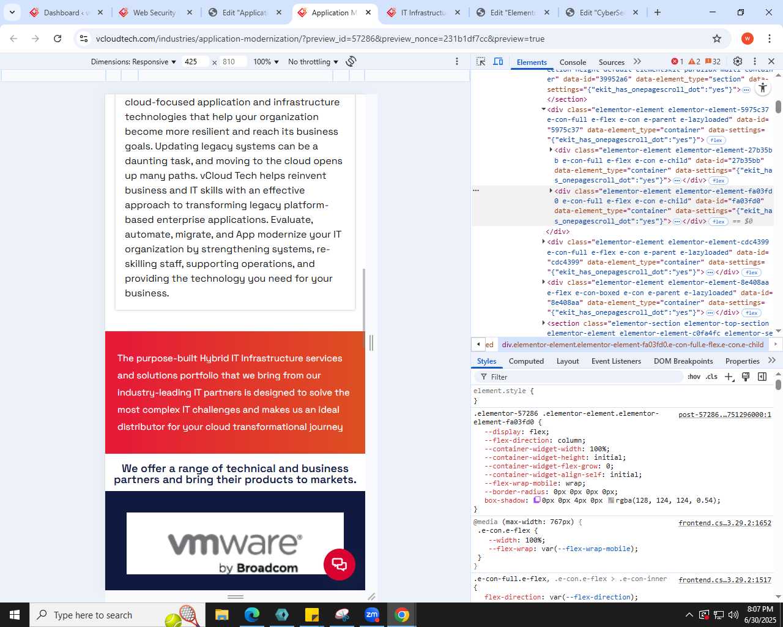Image resolution: width=783 pixels, height=627 pixels.
Task: Open the post-57286 stylesheet source link
Action: coord(725,415)
